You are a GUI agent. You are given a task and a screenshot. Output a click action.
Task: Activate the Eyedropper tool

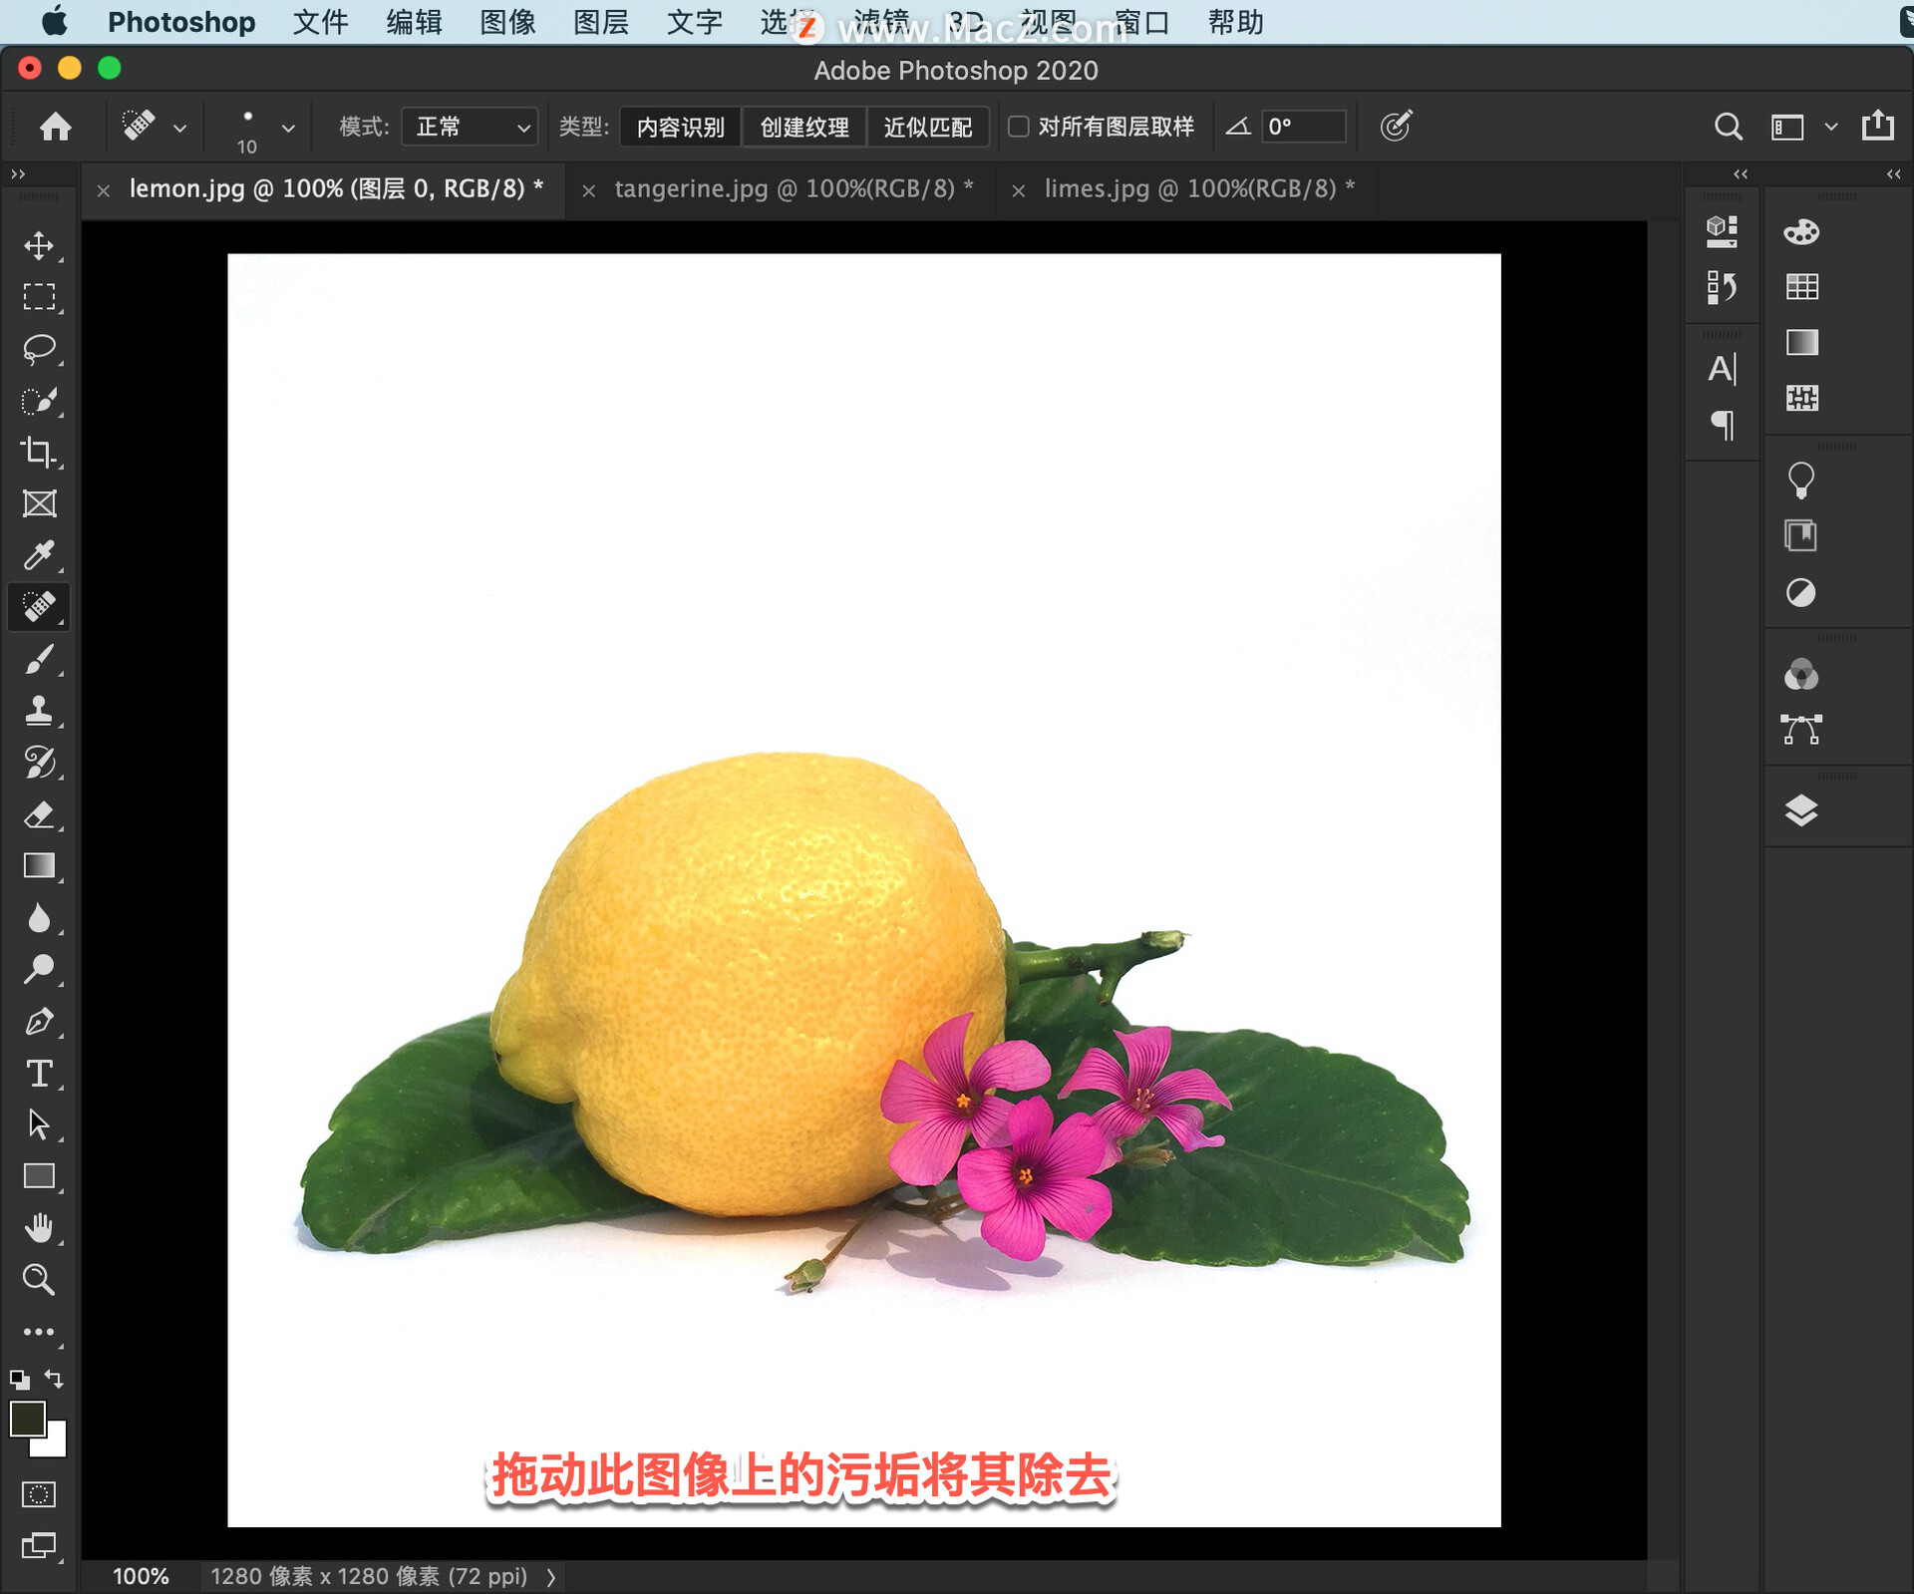pos(40,555)
